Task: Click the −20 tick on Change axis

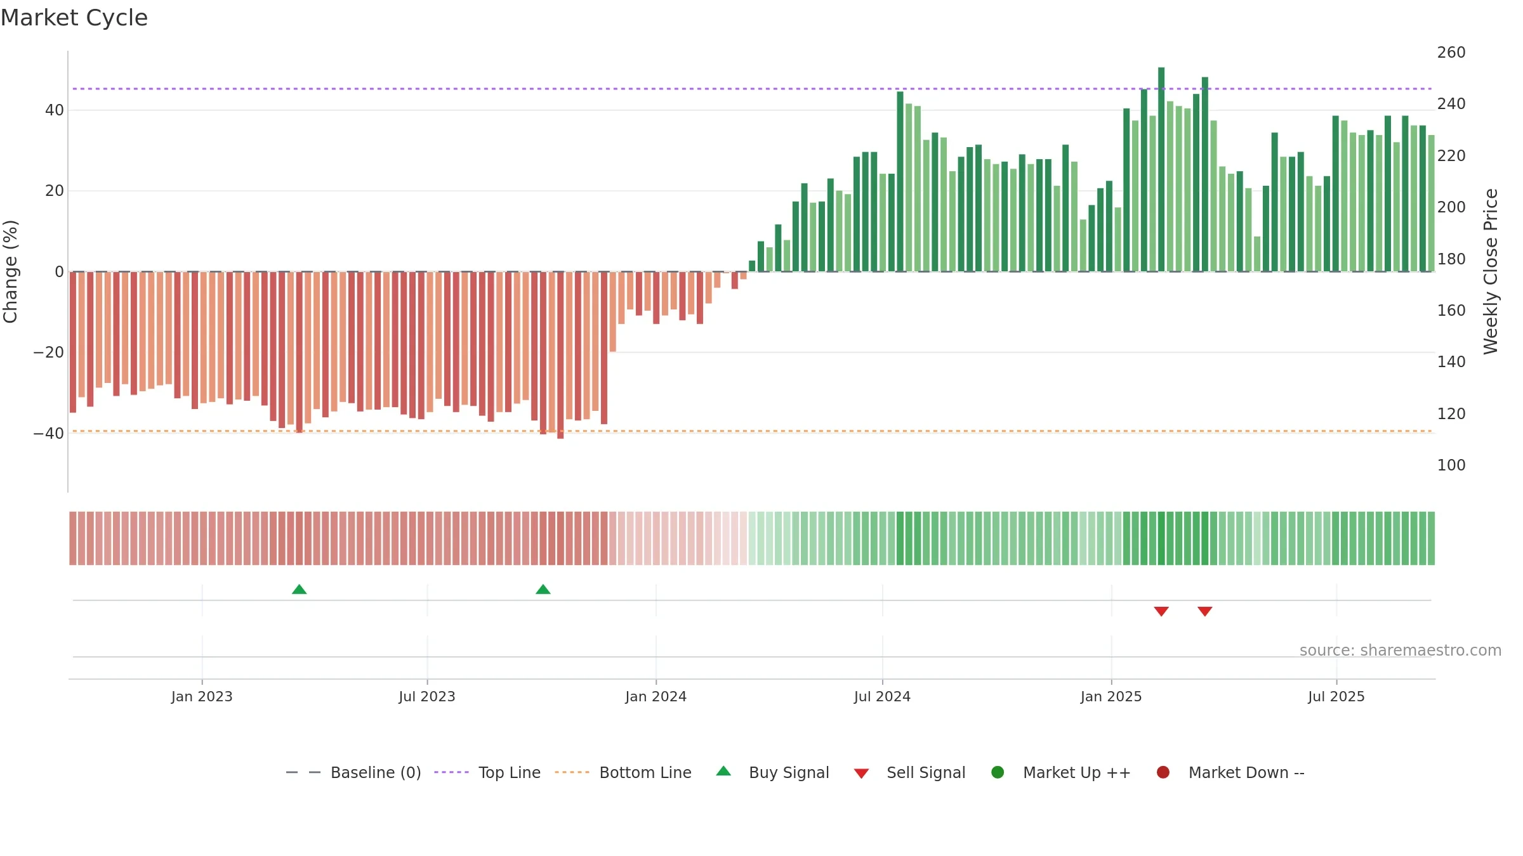Action: (49, 353)
